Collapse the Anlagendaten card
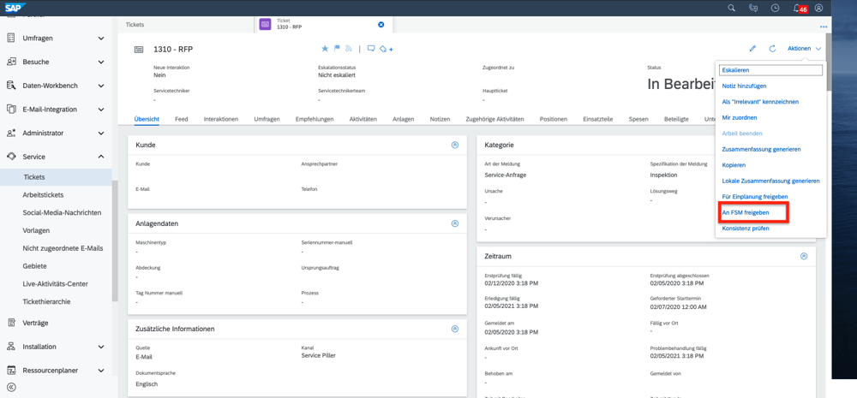This screenshot has height=398, width=857. point(455,223)
